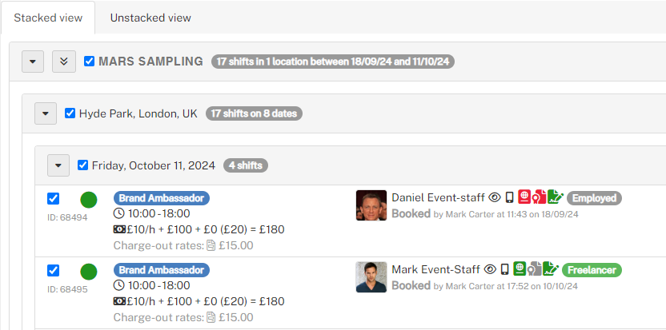This screenshot has height=330, width=666.
Task: Click Mark's mobile phone icon
Action: click(505, 269)
